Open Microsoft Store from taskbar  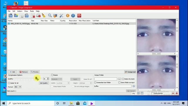[78, 103]
